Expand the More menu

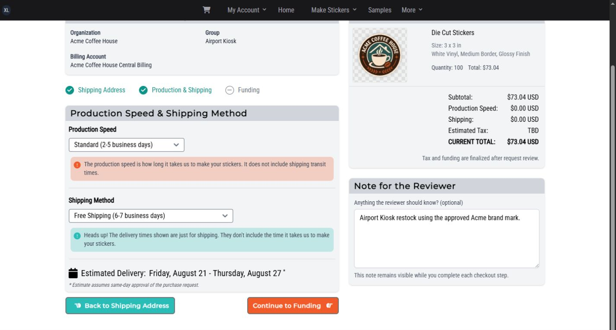click(412, 10)
